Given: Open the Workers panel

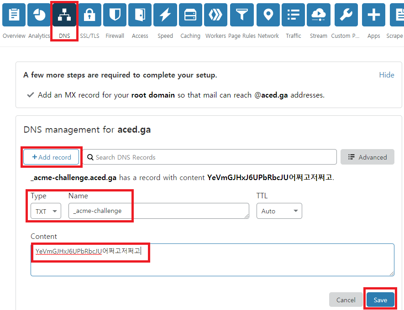Looking at the screenshot, I should tap(215, 15).
